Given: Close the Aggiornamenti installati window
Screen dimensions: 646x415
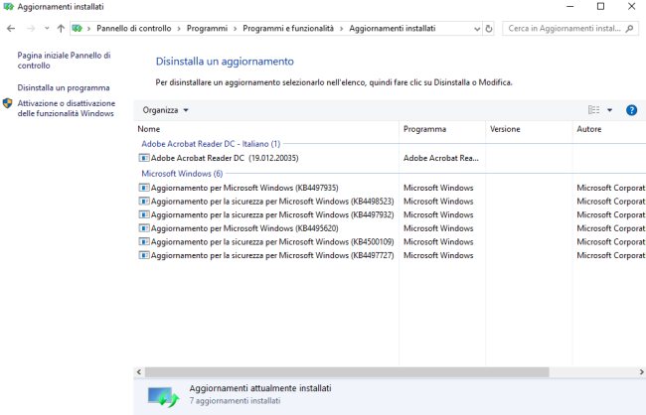Looking at the screenshot, I should tap(631, 7).
